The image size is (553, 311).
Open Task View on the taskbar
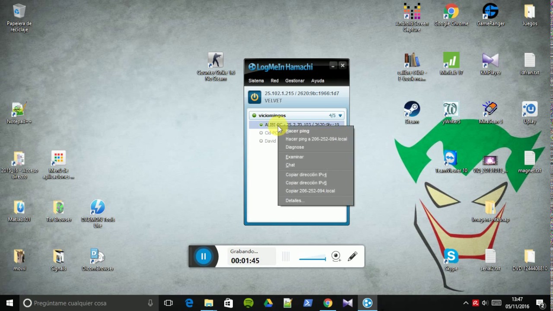coord(168,303)
